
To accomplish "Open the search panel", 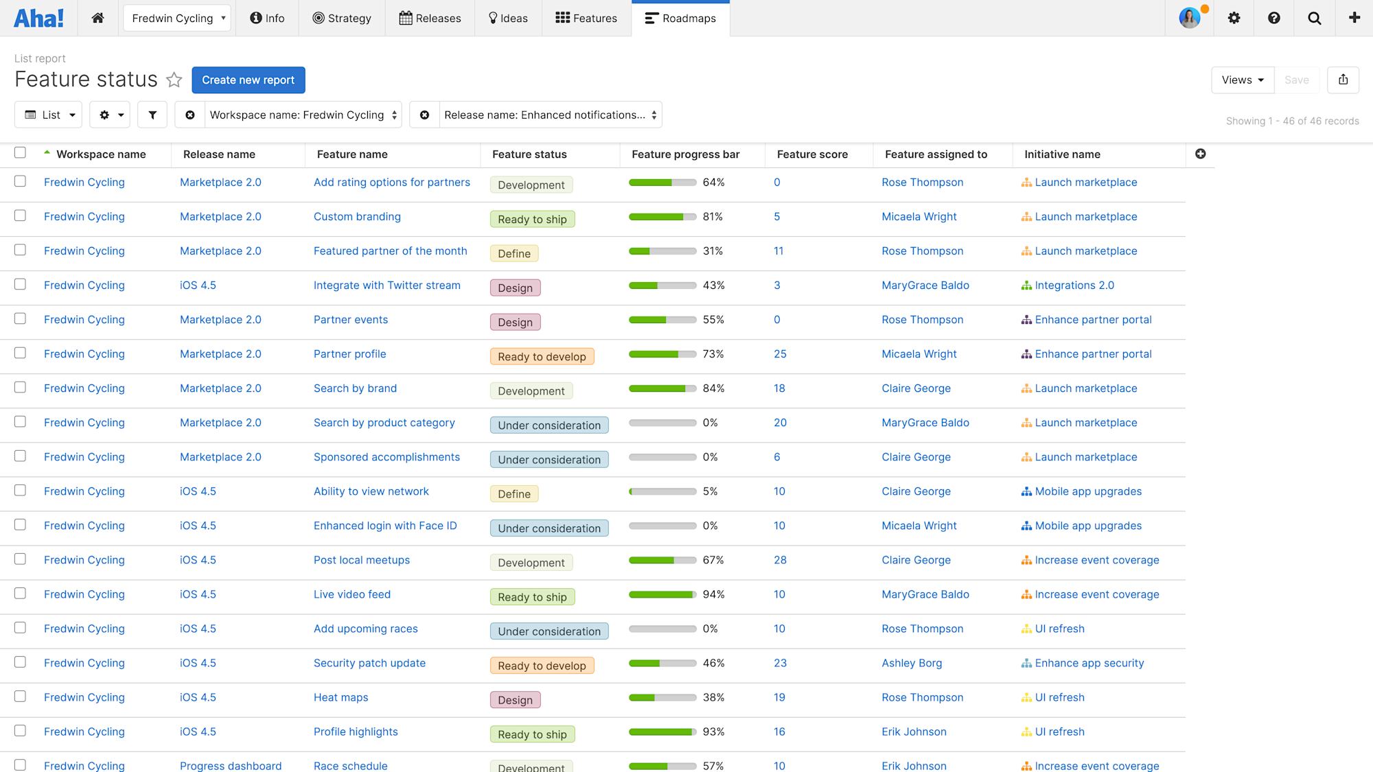I will 1313,18.
